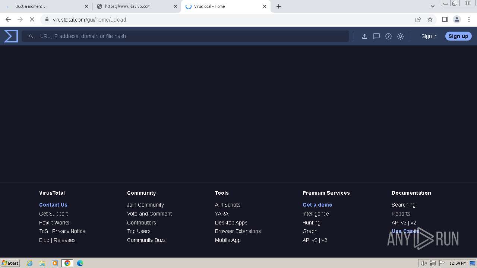Close the VirusTotal - Home tab
Image resolution: width=477 pixels, height=268 pixels.
point(265,6)
